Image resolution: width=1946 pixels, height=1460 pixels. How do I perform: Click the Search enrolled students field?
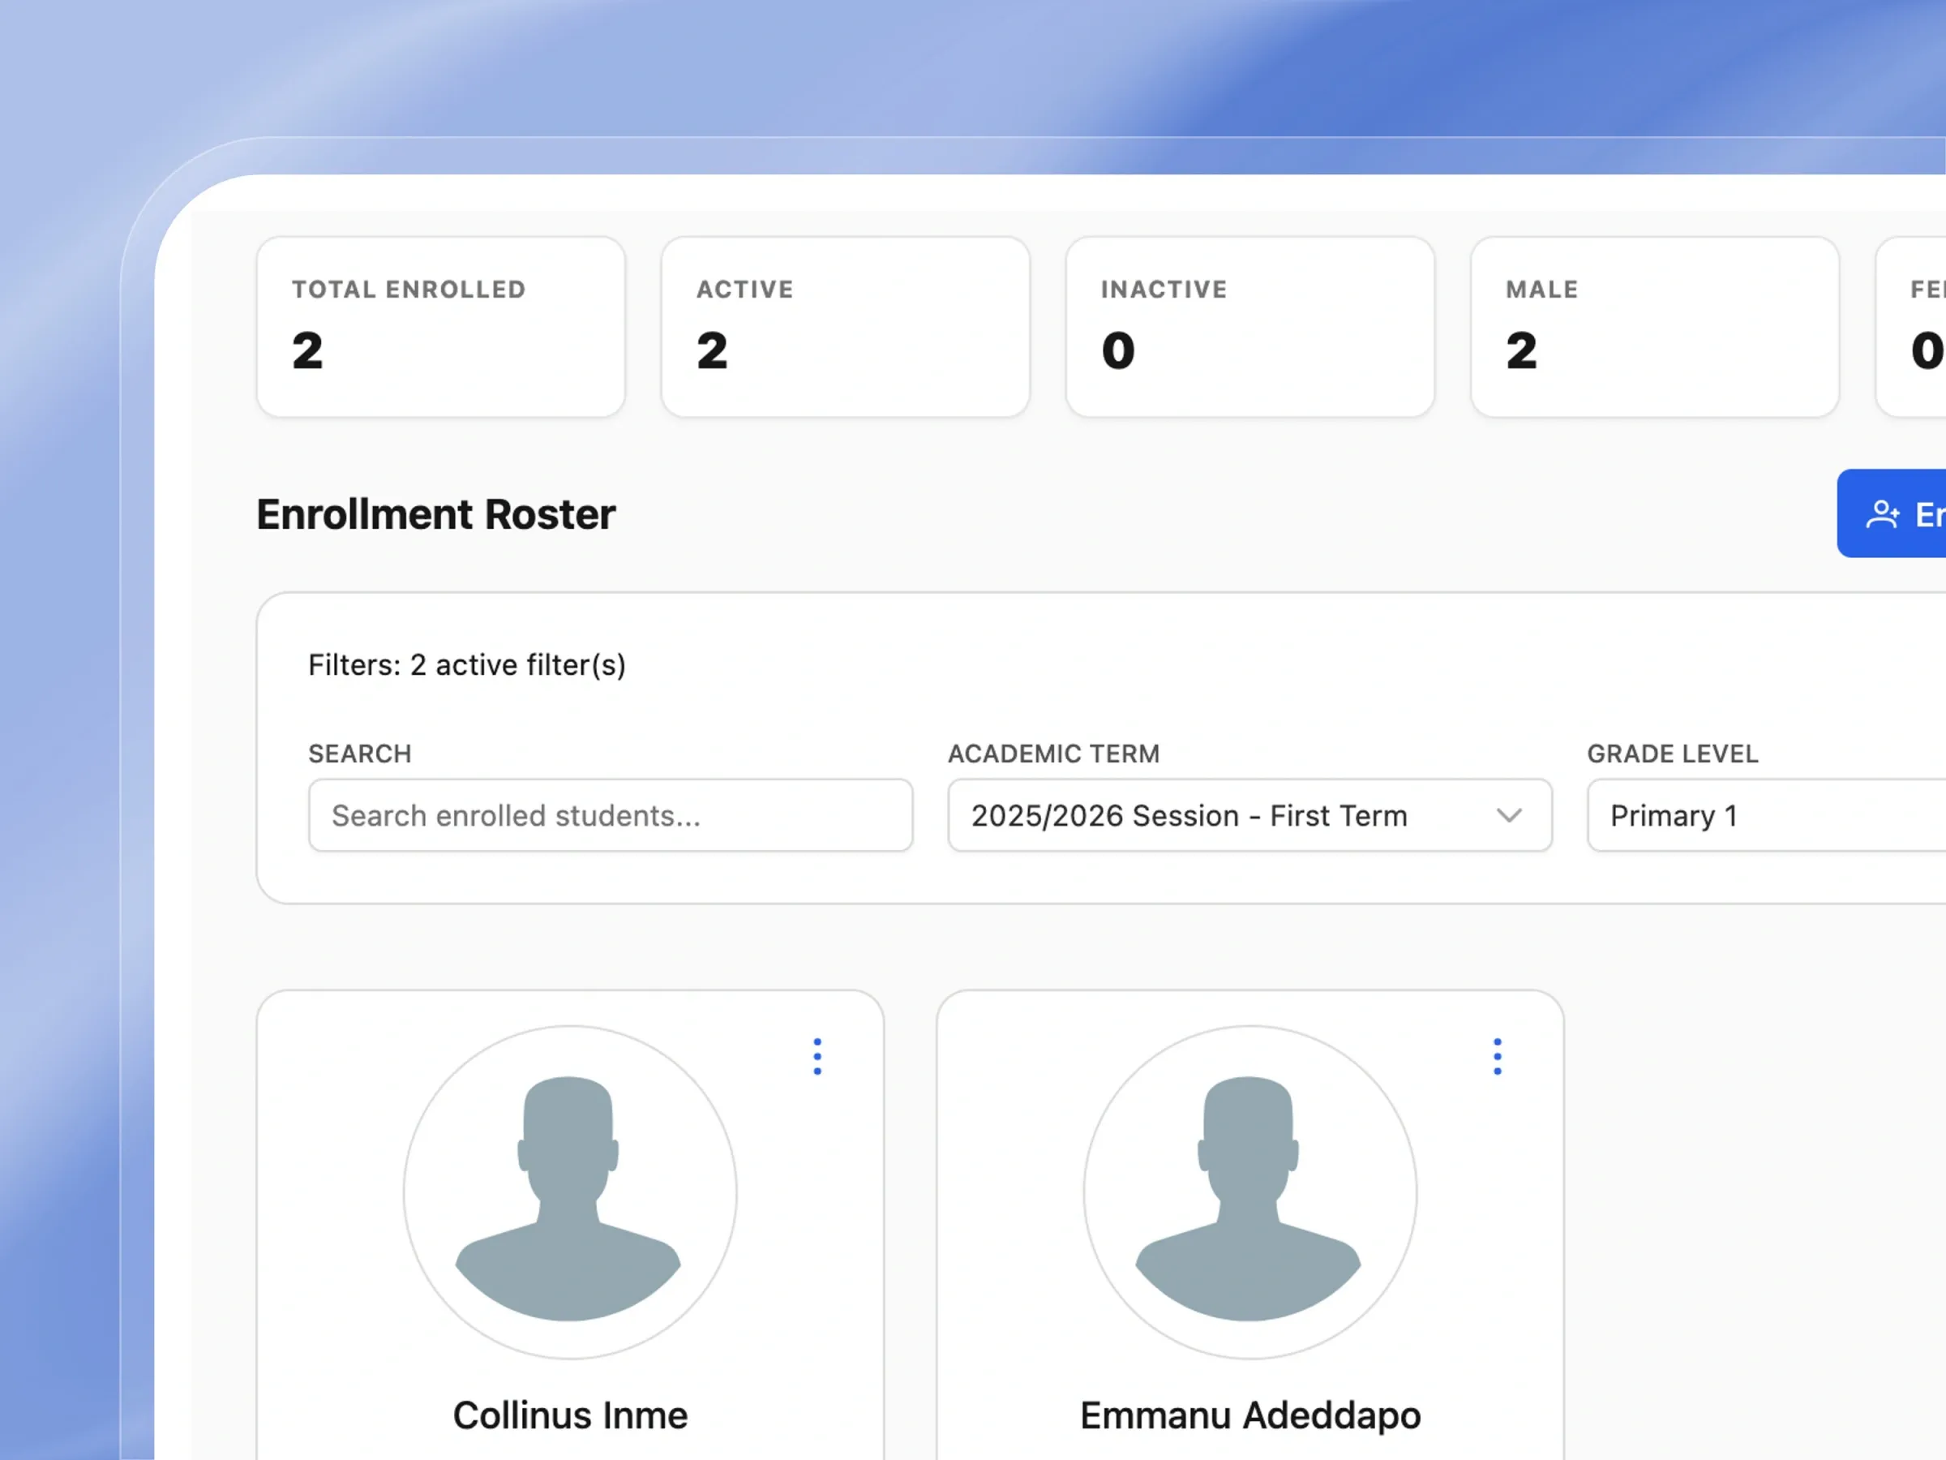tap(611, 815)
